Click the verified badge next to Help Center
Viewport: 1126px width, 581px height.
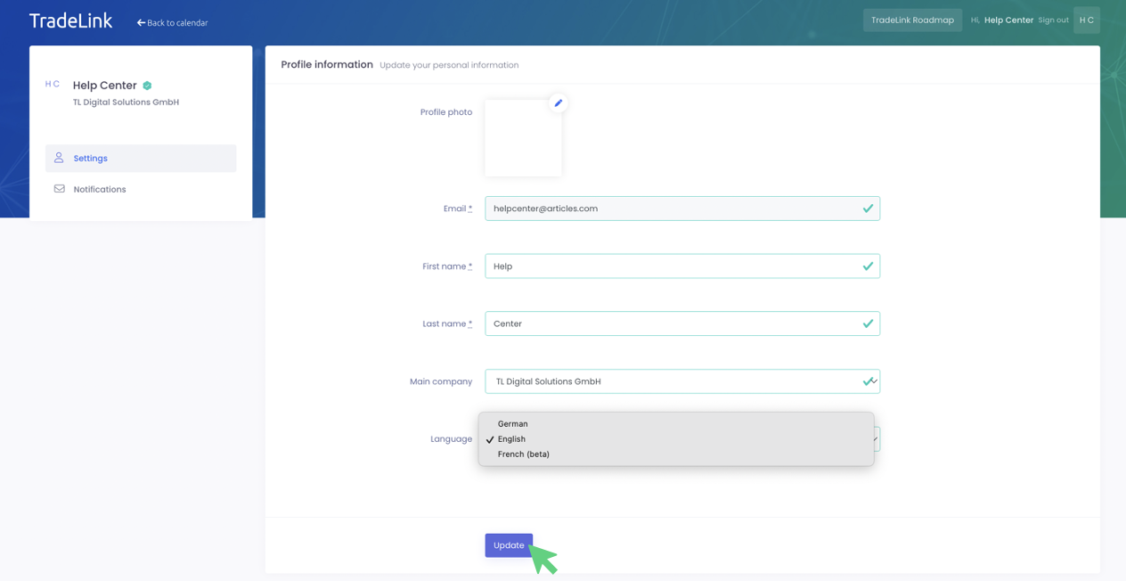point(147,86)
